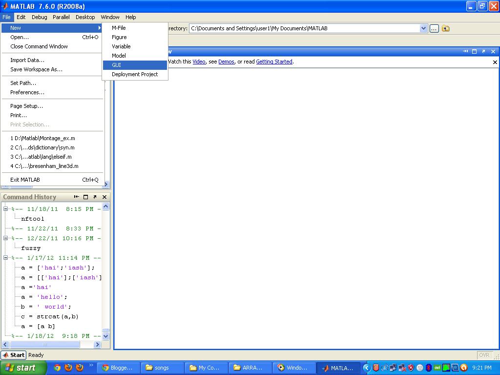The height and width of the screenshot is (375, 500).
Task: Undock the Command History panel
Action: tap(95, 197)
